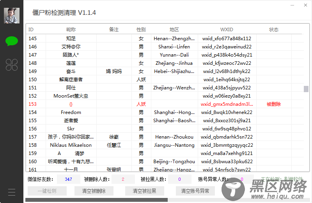Select the row with nickname 奋斗
Image resolution: width=312 pixels, height=203 pixels.
(x=165, y=71)
